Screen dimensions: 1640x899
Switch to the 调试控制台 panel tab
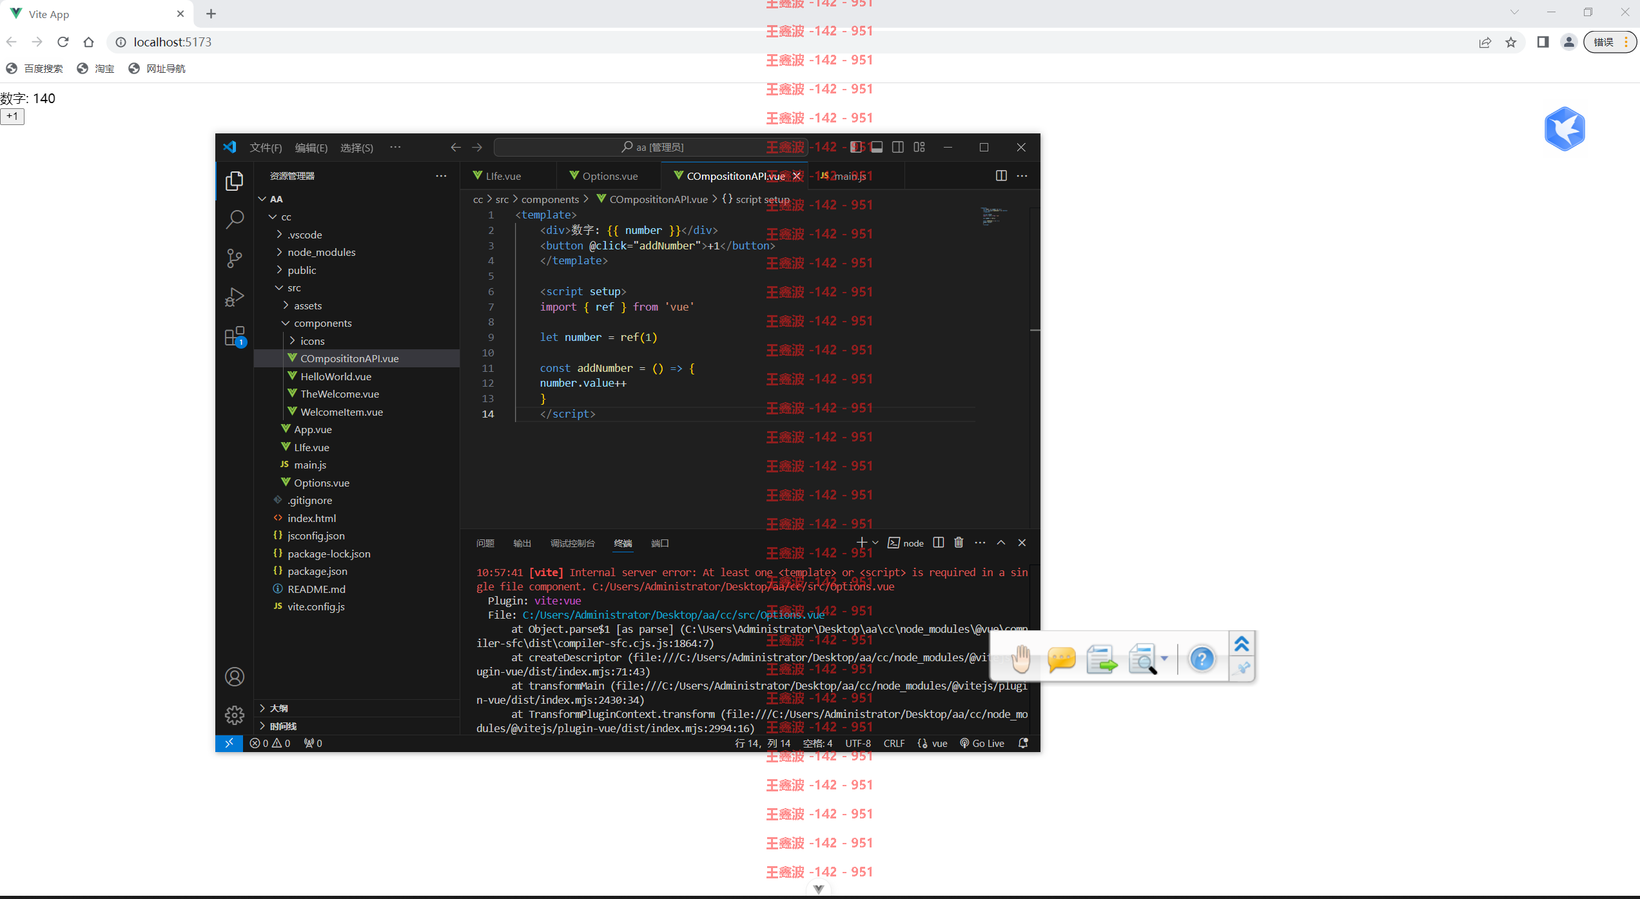click(x=572, y=543)
